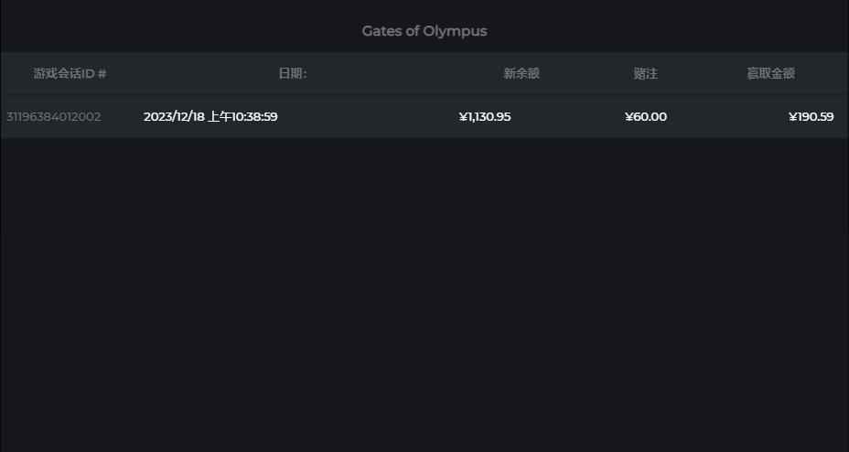Click the empty area below the table
This screenshot has height=452, width=849.
(x=424, y=293)
